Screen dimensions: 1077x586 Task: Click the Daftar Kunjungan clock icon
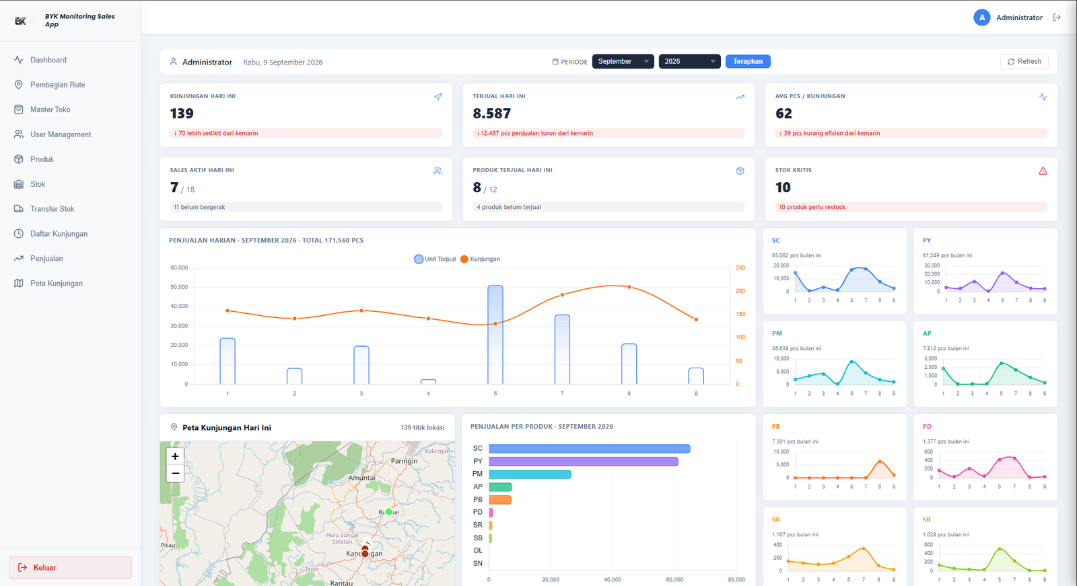[x=19, y=234]
